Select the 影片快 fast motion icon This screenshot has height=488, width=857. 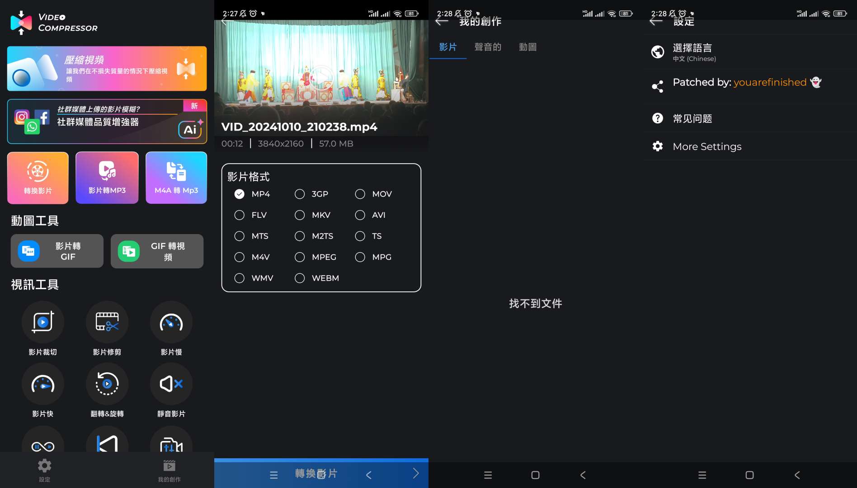coord(43,384)
